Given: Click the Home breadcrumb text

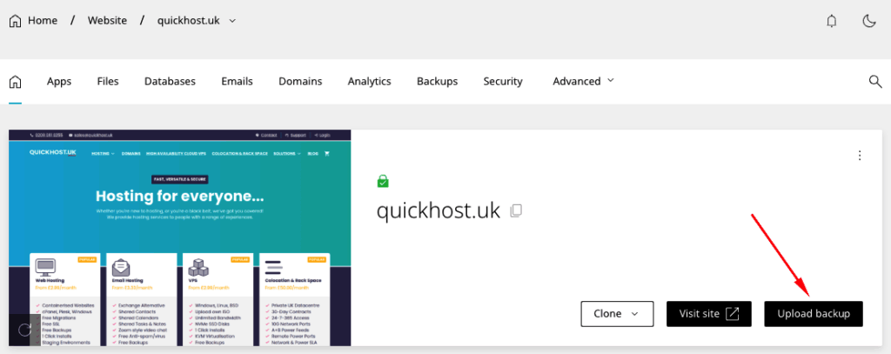Looking at the screenshot, I should tap(43, 21).
